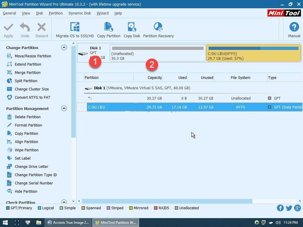Open the Partition menu

(56, 13)
